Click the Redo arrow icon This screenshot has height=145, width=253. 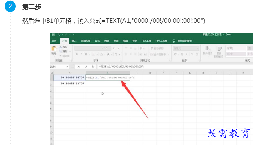point(66,34)
